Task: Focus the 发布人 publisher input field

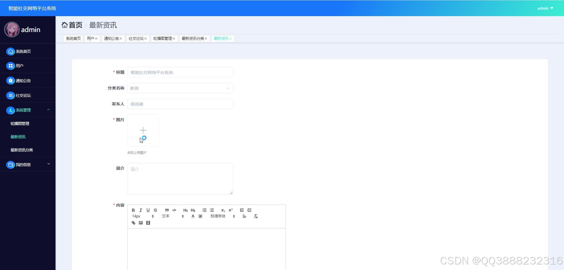Action: tap(180, 104)
